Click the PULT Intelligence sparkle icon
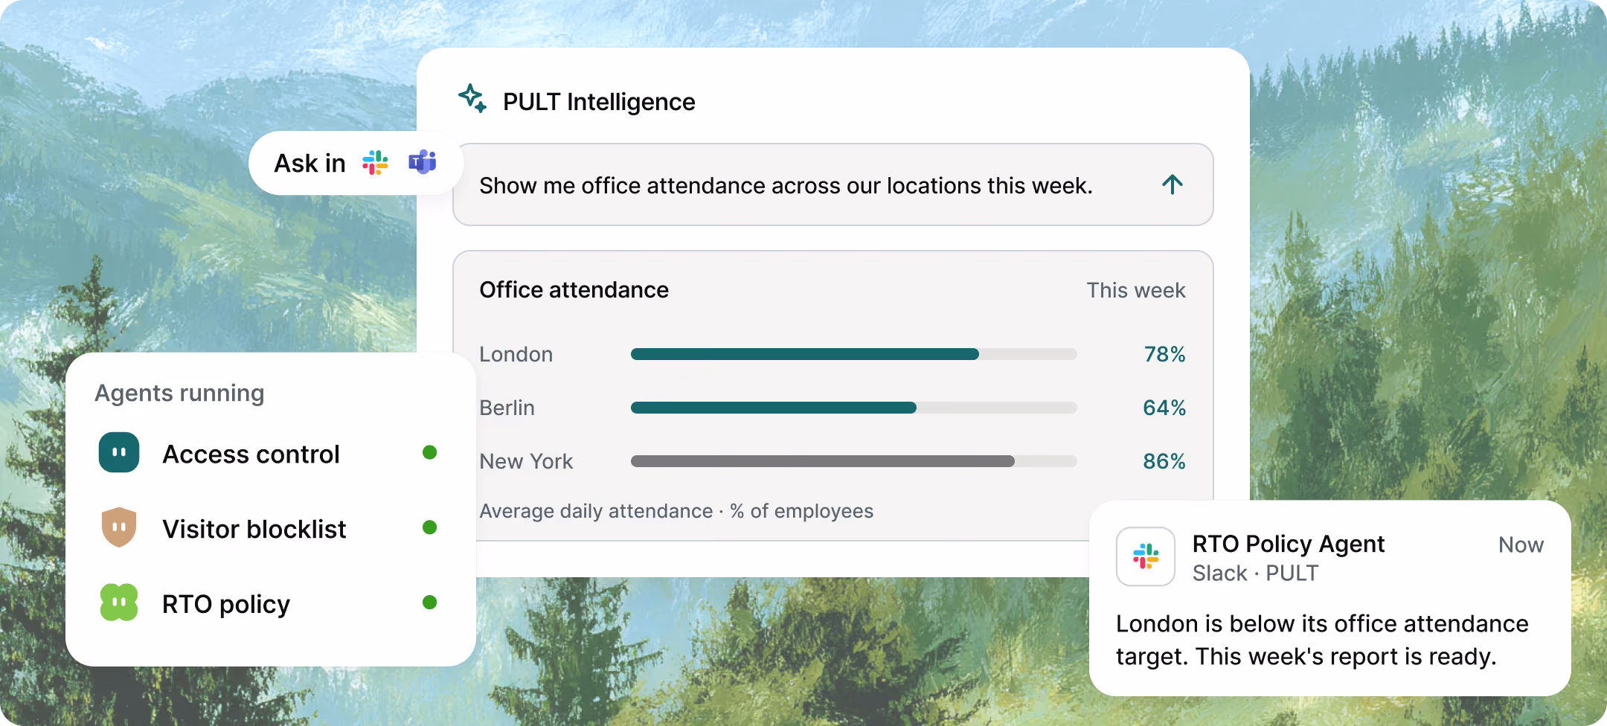The image size is (1607, 726). [x=472, y=99]
